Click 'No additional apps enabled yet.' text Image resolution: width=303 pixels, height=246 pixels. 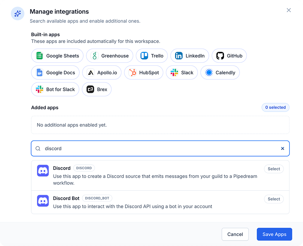[72, 125]
